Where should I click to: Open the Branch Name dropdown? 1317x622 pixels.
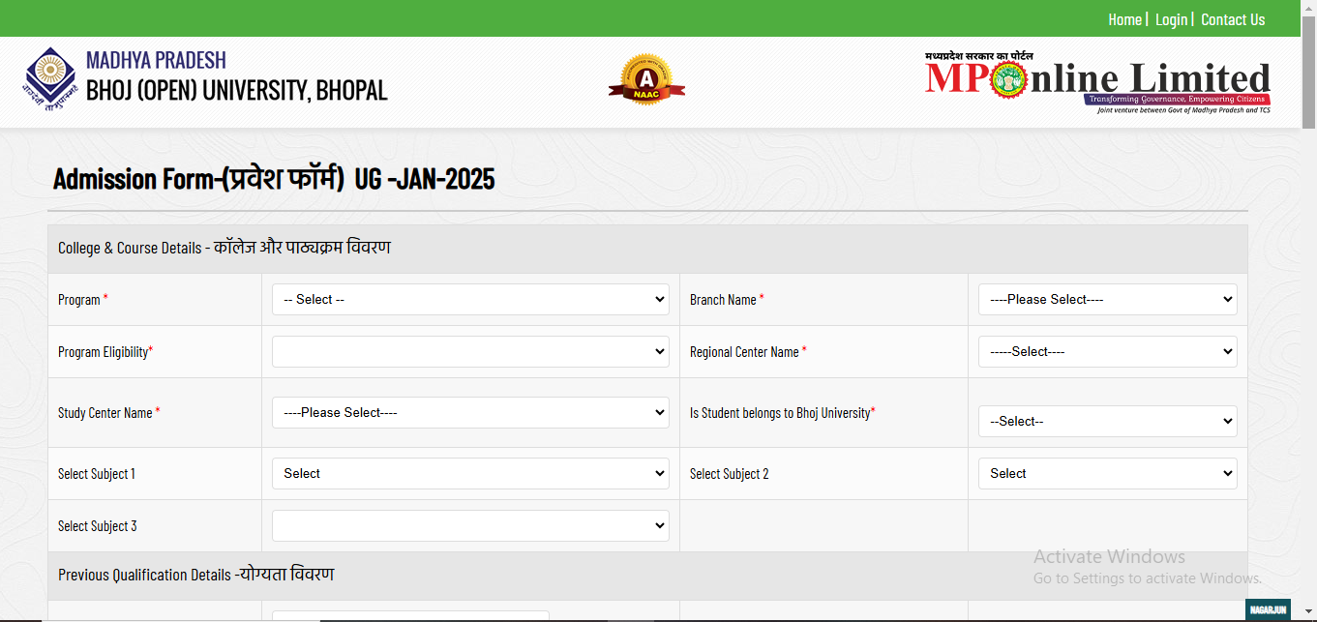[1107, 299]
